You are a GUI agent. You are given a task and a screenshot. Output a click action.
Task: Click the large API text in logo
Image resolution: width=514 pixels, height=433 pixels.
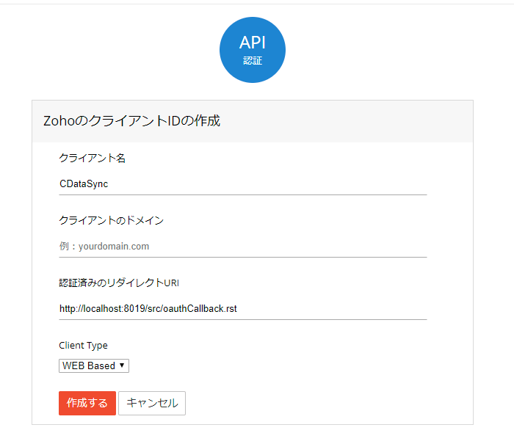(x=253, y=43)
